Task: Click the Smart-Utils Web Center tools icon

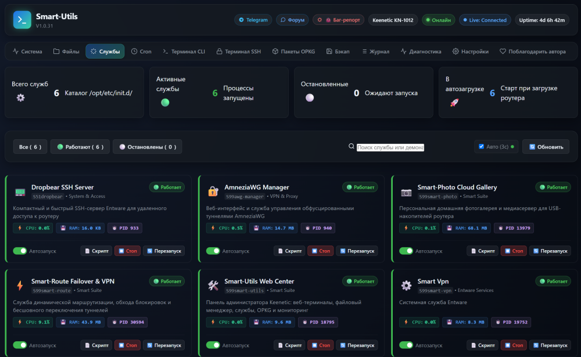Action: (x=213, y=286)
